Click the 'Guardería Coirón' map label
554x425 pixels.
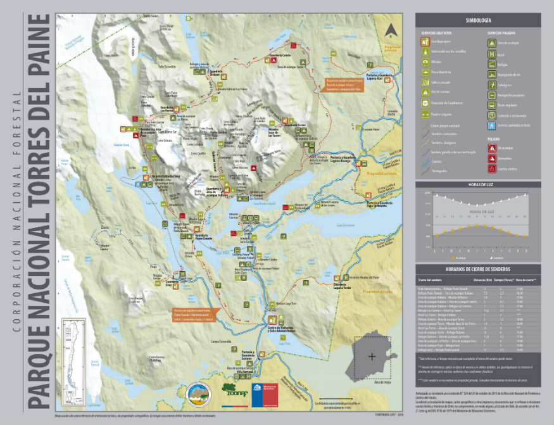[280, 56]
